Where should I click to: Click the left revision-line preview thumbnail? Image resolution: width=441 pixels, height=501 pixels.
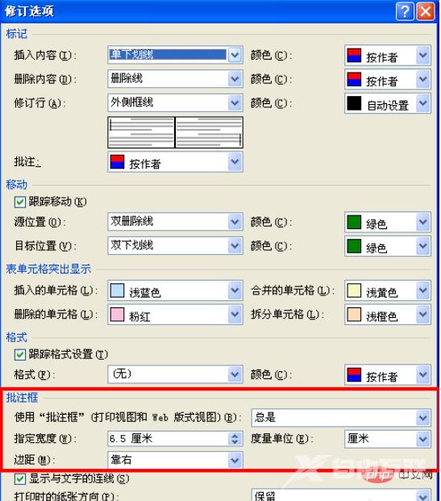click(x=141, y=132)
